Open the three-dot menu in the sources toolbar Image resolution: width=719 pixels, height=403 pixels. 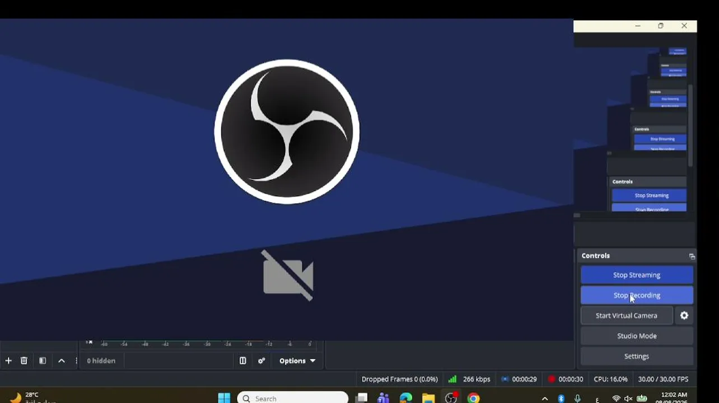click(76, 361)
